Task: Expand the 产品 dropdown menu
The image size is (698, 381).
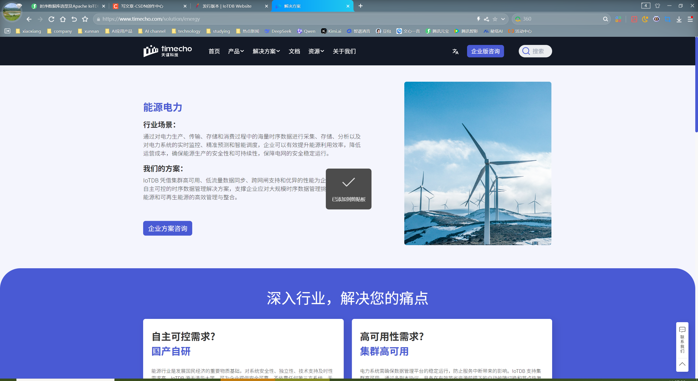Action: pos(236,51)
